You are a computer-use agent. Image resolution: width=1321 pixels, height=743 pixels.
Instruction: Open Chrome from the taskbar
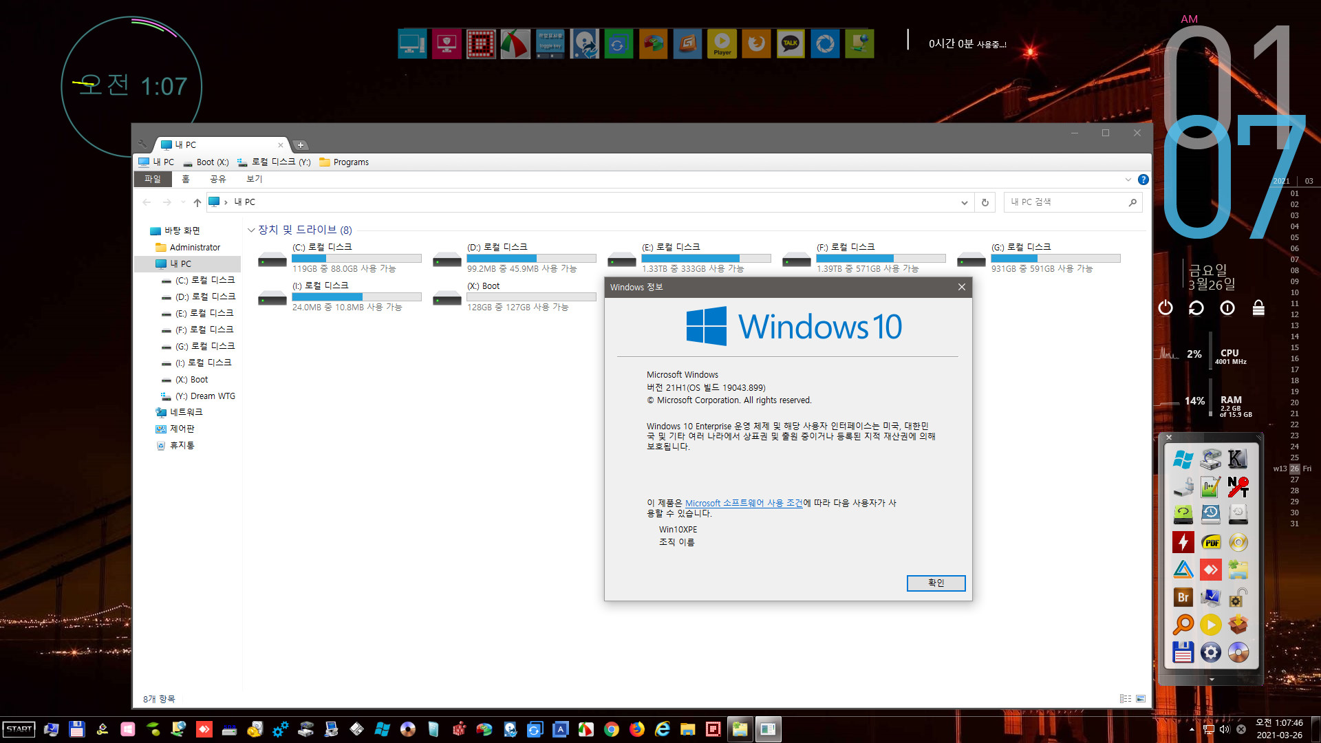pyautogui.click(x=612, y=729)
